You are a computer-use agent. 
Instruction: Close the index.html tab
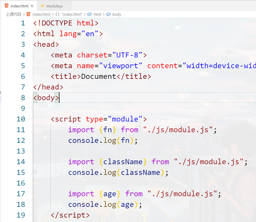(32, 6)
